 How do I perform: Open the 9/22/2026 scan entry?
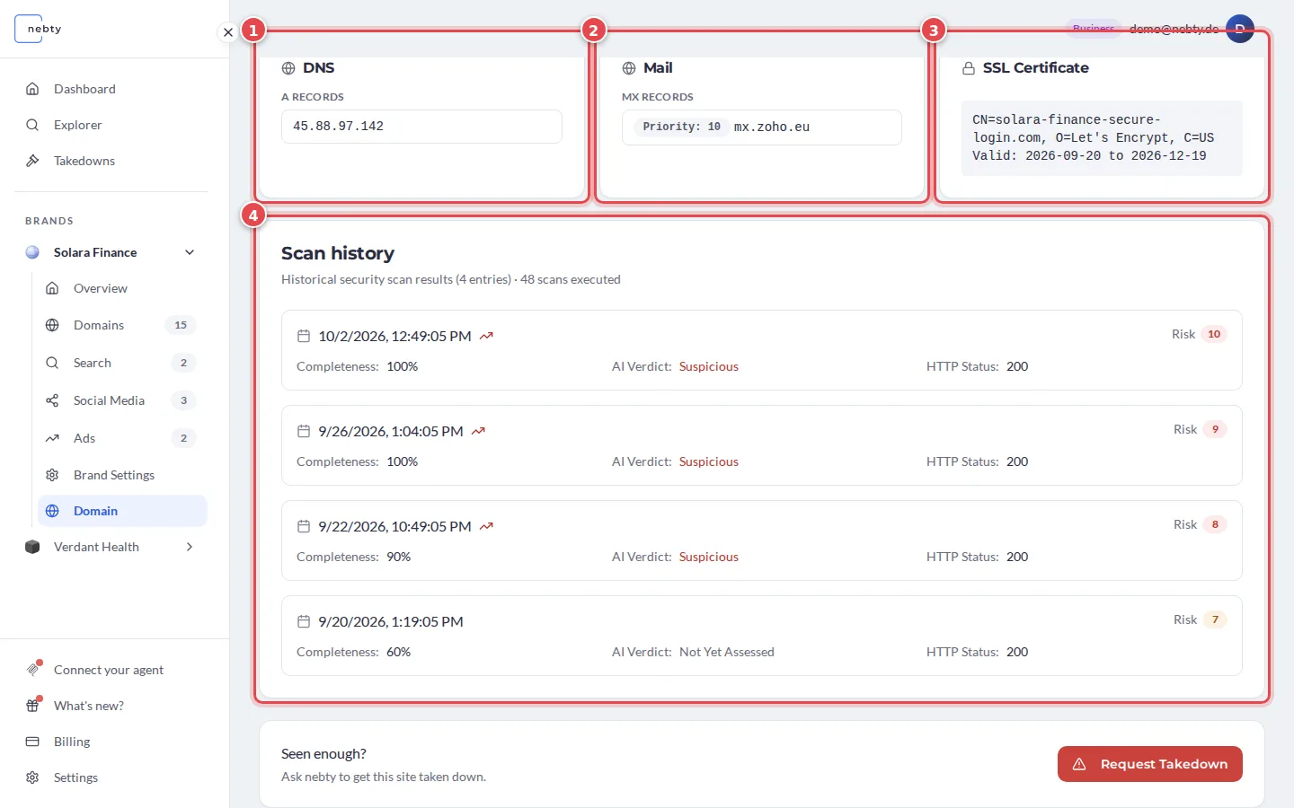pos(762,540)
